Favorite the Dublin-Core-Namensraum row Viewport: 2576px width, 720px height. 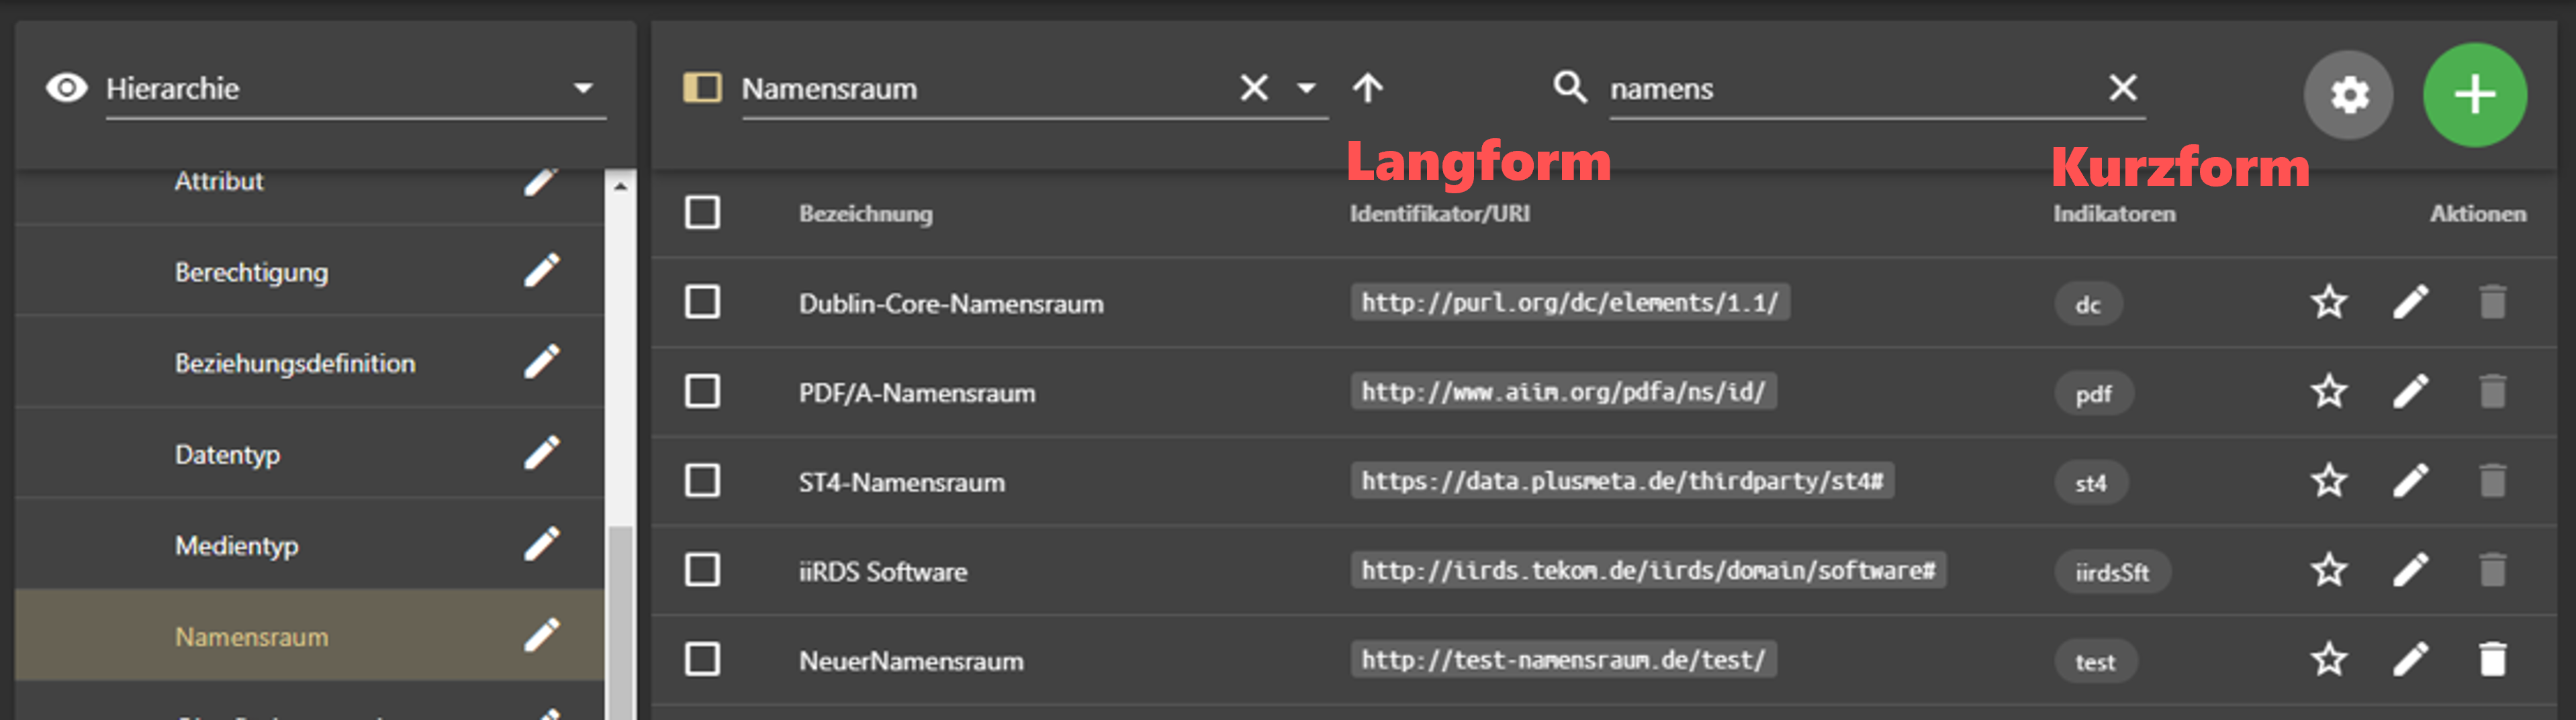2328,301
